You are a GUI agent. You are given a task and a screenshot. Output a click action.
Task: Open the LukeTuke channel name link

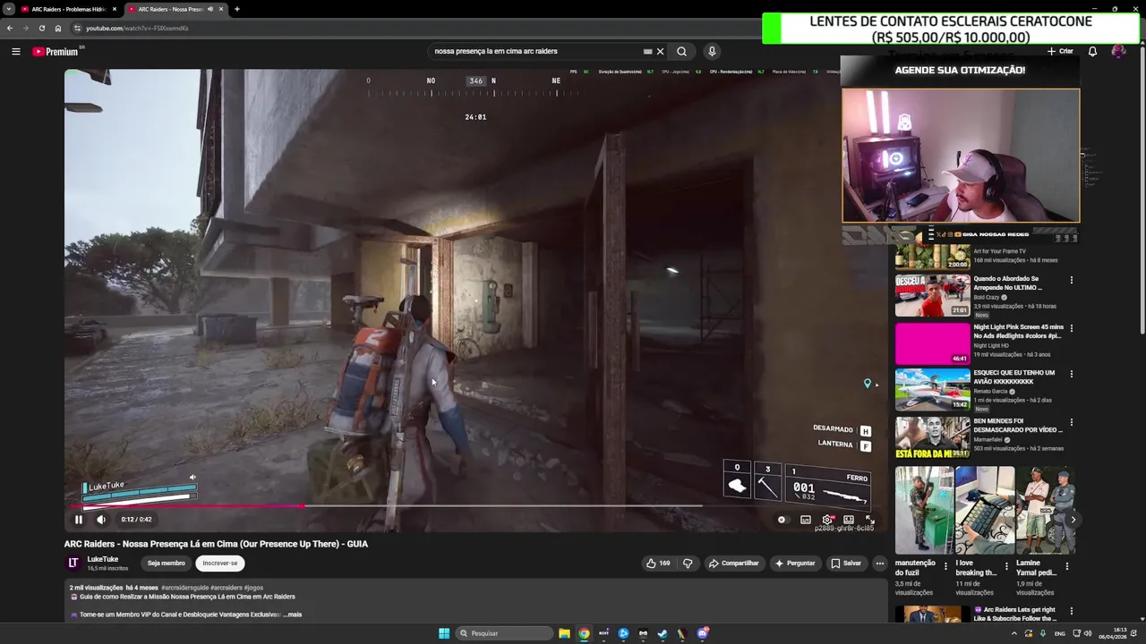[103, 560]
